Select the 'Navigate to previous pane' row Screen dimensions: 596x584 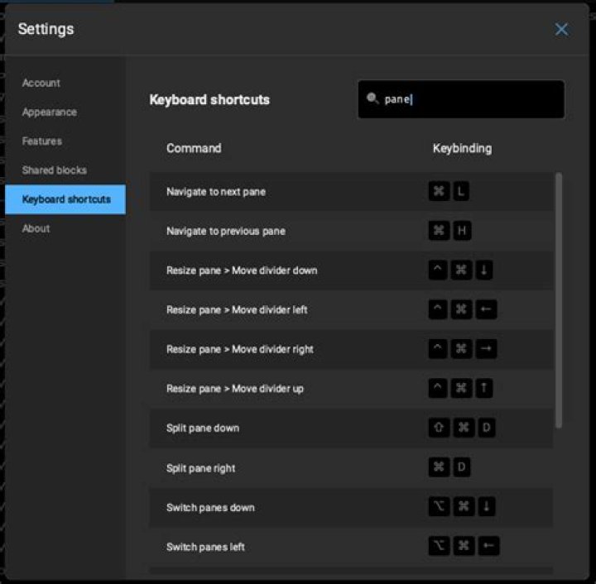pyautogui.click(x=351, y=231)
